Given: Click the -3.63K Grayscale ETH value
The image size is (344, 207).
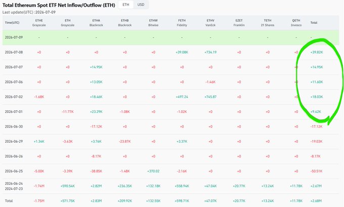Looking at the screenshot, I should point(68,141).
